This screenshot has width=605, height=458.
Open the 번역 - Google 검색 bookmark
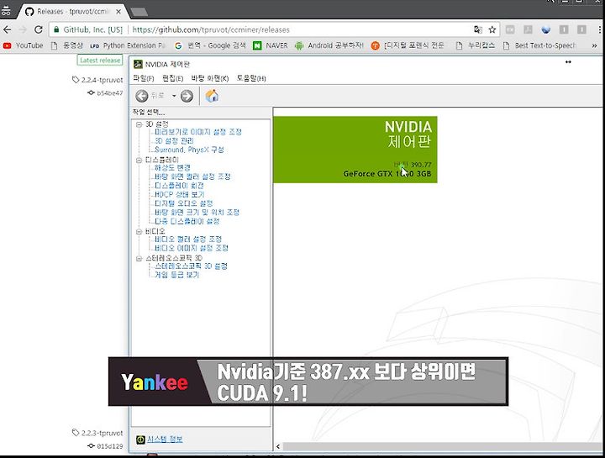pyautogui.click(x=210, y=45)
